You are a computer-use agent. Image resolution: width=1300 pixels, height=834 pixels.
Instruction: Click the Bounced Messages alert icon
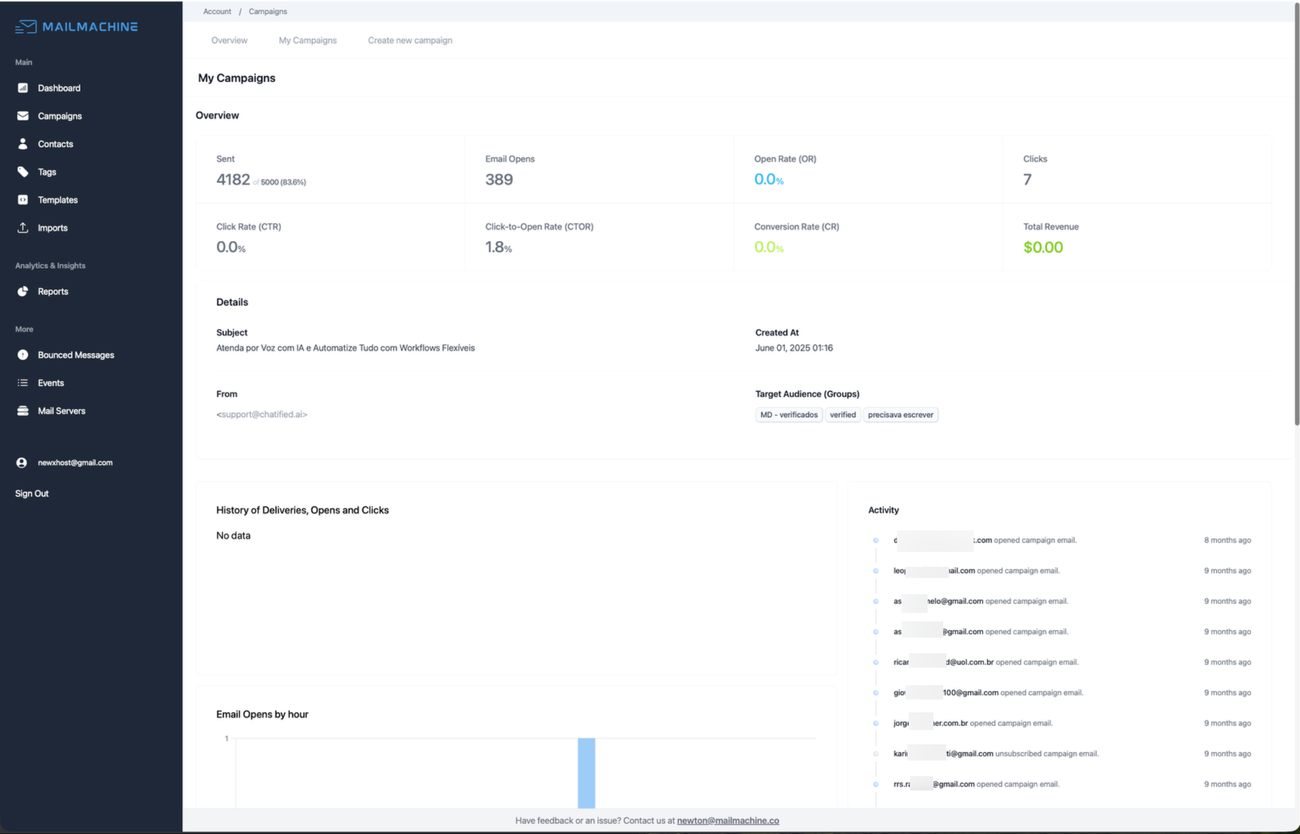point(23,355)
